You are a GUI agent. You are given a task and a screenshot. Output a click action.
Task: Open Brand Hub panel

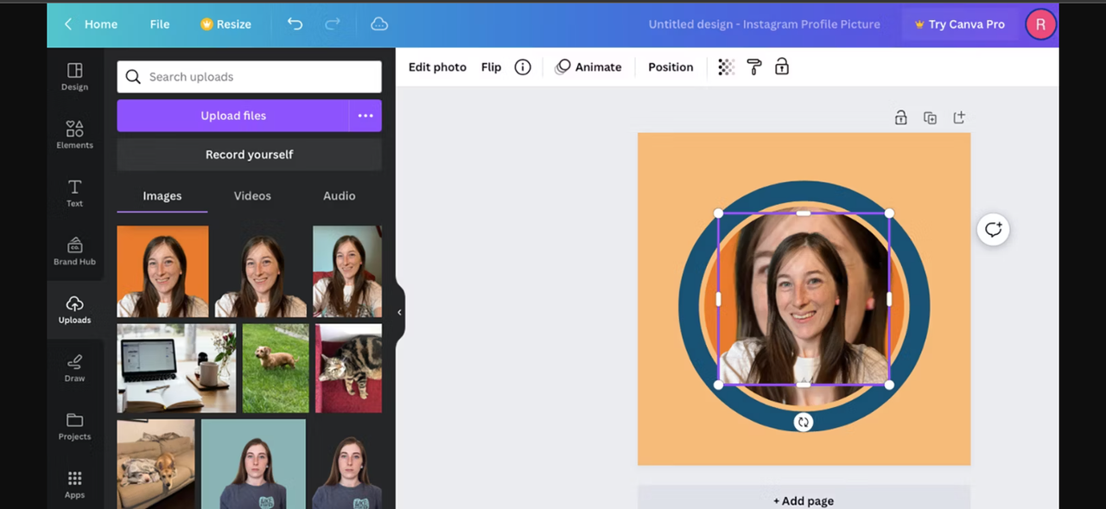pyautogui.click(x=74, y=251)
